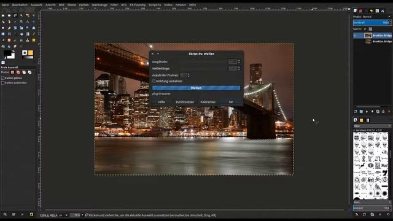
Task: Select the Zoom magnifier tool
Action: coord(21,21)
